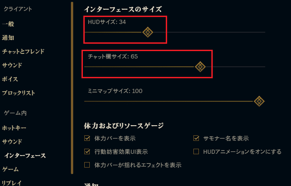Click the チャット欄サイズ slider handle

[200, 67]
